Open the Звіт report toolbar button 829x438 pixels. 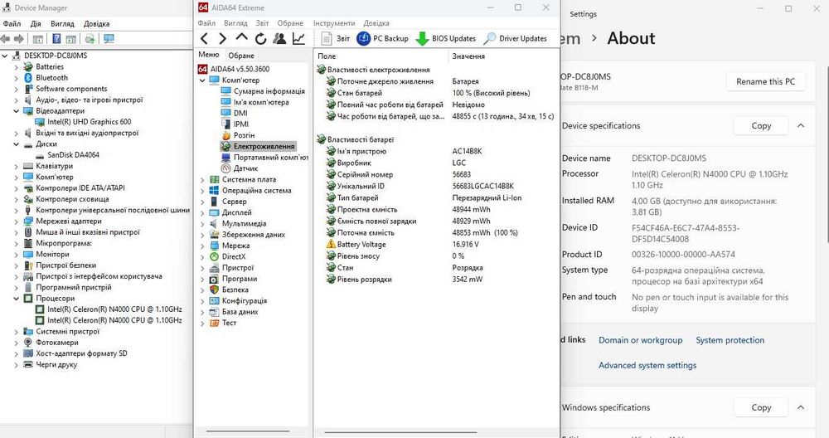[336, 39]
